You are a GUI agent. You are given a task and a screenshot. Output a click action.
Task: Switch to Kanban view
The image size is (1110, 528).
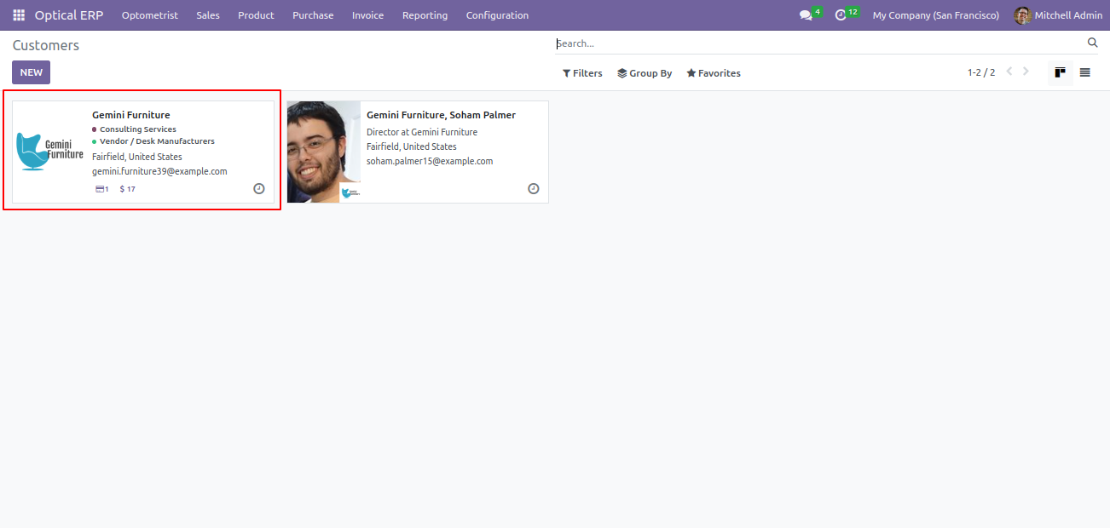[x=1060, y=72]
